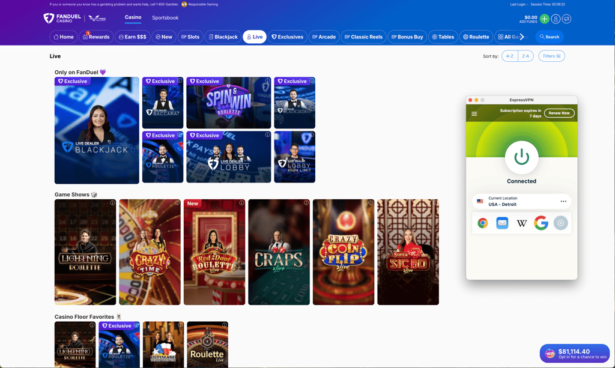
Task: Select the Rewards category
Action: coord(96,37)
